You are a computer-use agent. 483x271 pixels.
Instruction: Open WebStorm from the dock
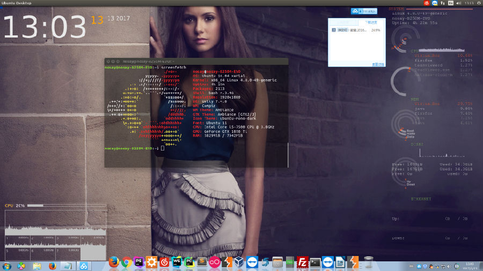177,262
